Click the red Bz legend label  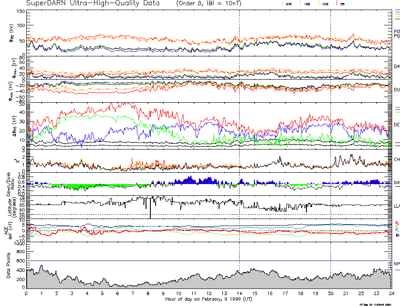tap(397, 222)
